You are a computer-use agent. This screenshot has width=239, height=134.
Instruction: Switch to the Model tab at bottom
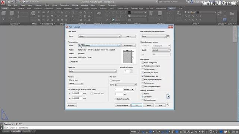tap(6, 131)
